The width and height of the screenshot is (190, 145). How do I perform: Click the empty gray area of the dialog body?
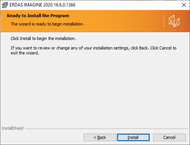(95, 89)
